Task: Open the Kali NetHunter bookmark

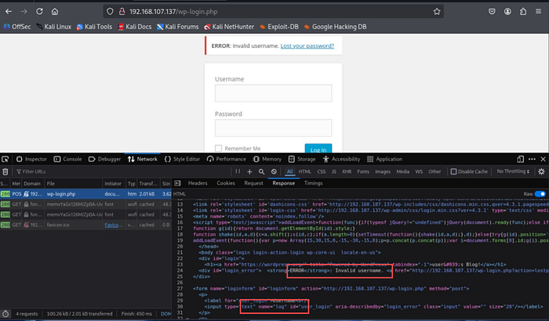Action: point(229,27)
